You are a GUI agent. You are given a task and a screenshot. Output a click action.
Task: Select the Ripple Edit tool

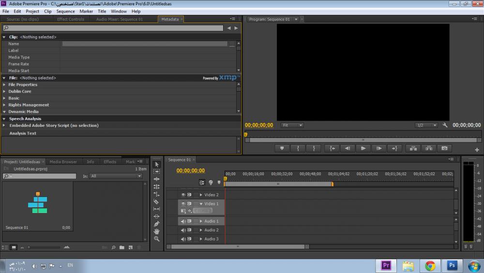156,179
